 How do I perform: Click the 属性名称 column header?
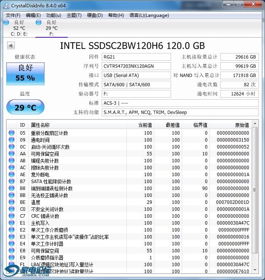(x=77, y=125)
